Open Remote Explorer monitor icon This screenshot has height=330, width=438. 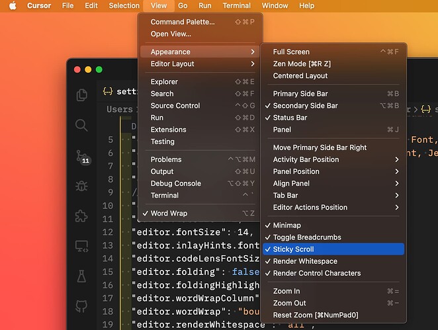[x=81, y=246]
